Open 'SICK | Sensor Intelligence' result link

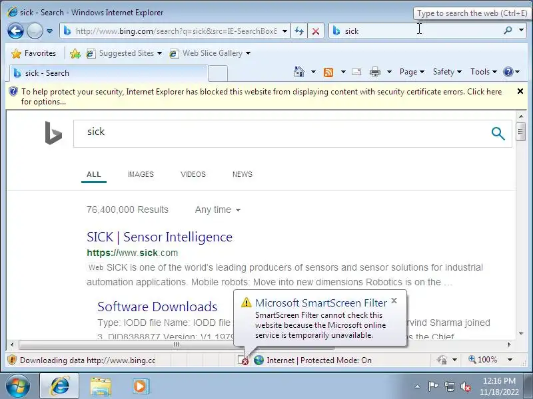(159, 237)
